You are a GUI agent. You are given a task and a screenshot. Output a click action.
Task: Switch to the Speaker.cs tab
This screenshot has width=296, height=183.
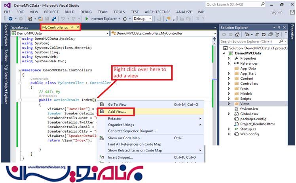[20, 27]
